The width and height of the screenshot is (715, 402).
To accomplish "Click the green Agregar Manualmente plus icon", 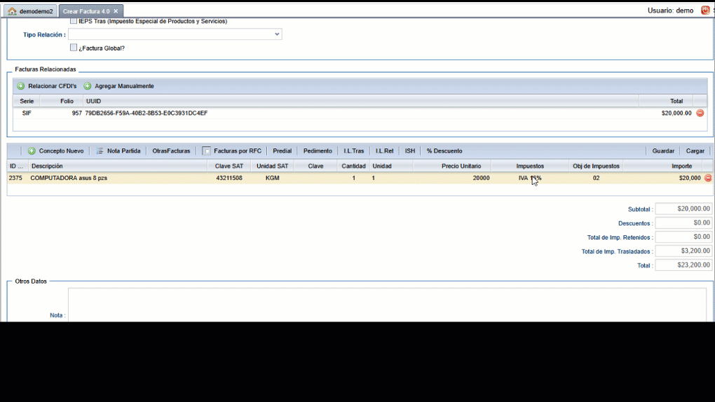I will coord(88,86).
